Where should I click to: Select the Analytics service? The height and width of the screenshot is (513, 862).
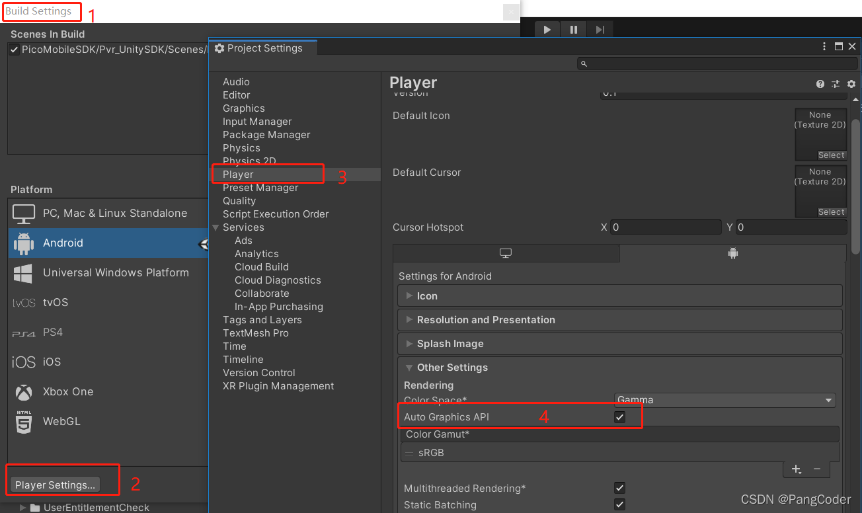[x=256, y=254]
